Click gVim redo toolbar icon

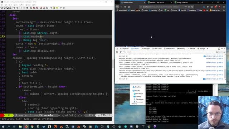point(18,8)
